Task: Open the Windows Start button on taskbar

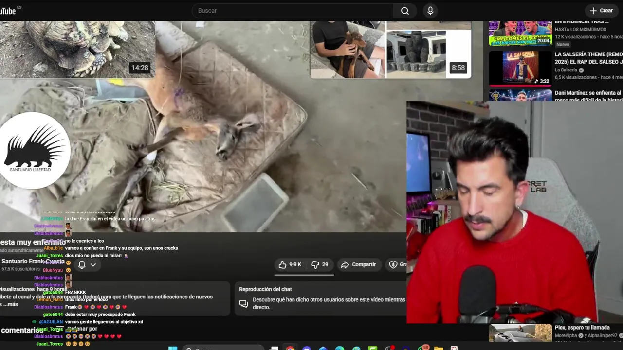Action: [173, 348]
